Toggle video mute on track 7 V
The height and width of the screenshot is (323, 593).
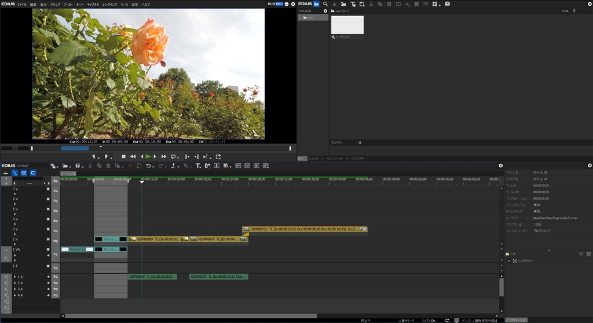pos(48,189)
